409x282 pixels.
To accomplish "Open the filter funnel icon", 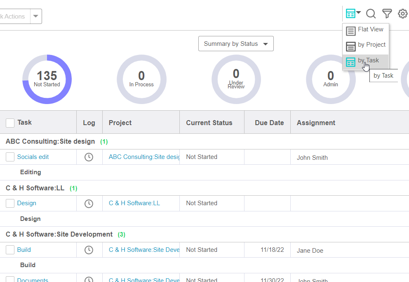I will (x=387, y=14).
